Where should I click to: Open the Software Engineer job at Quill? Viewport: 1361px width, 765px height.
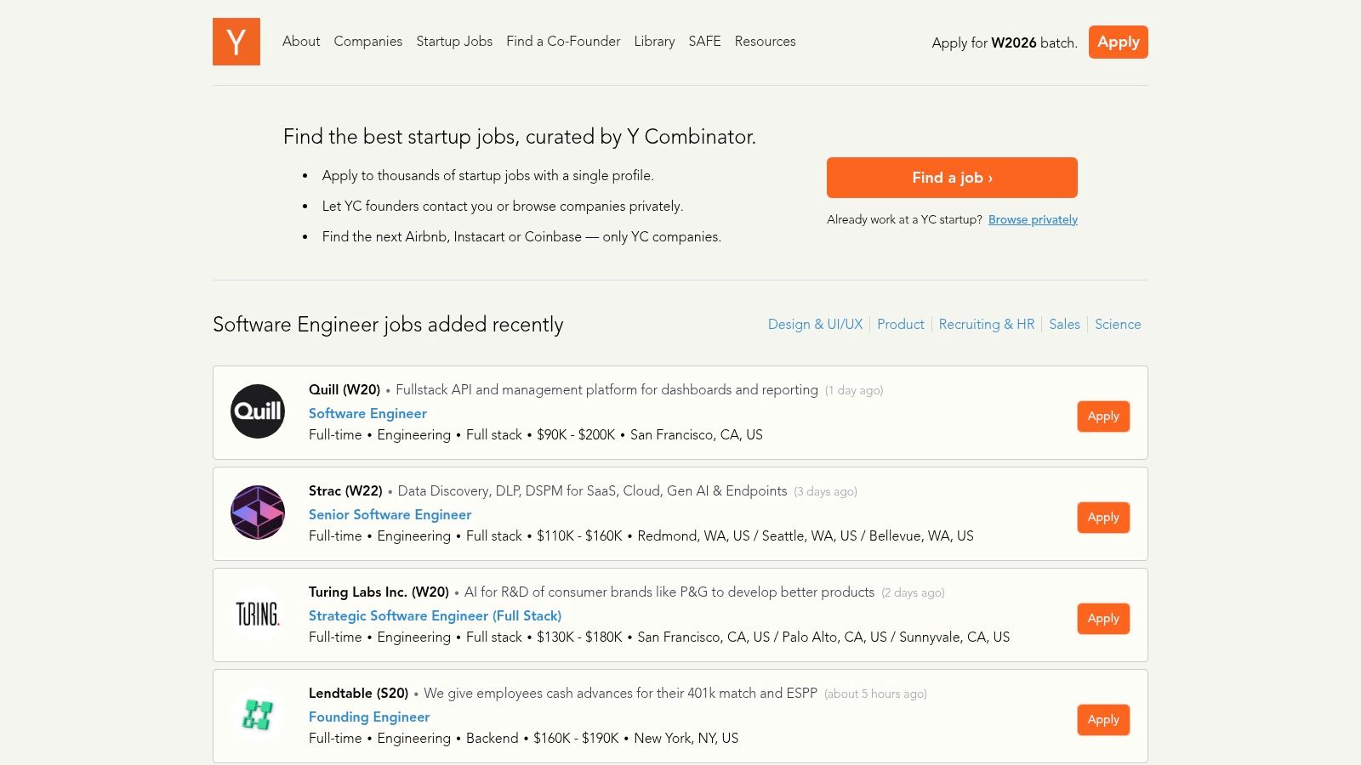point(367,414)
